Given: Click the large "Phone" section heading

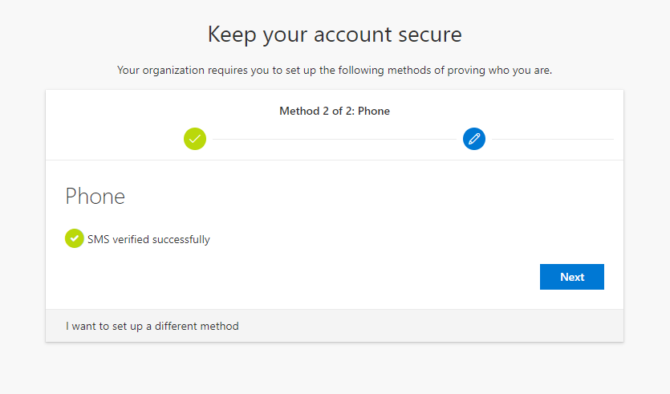Looking at the screenshot, I should click(95, 197).
